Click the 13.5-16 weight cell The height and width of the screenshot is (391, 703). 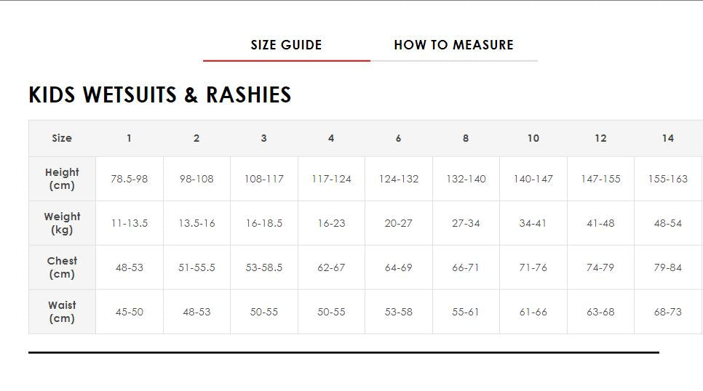196,223
